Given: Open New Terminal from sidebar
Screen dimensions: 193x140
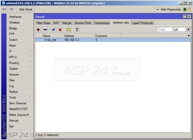Looking at the screenshot, I should (x=18, y=103).
